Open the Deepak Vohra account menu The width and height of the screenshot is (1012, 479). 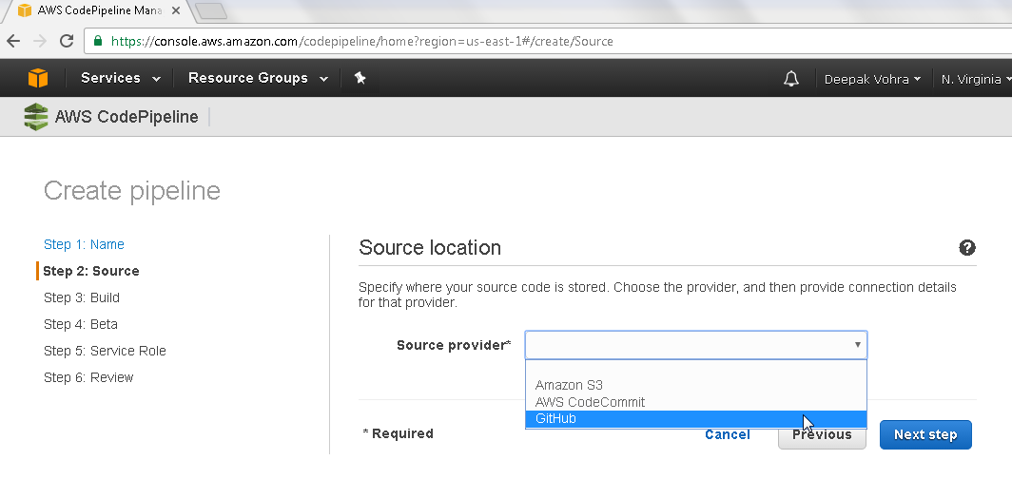pyautogui.click(x=872, y=79)
